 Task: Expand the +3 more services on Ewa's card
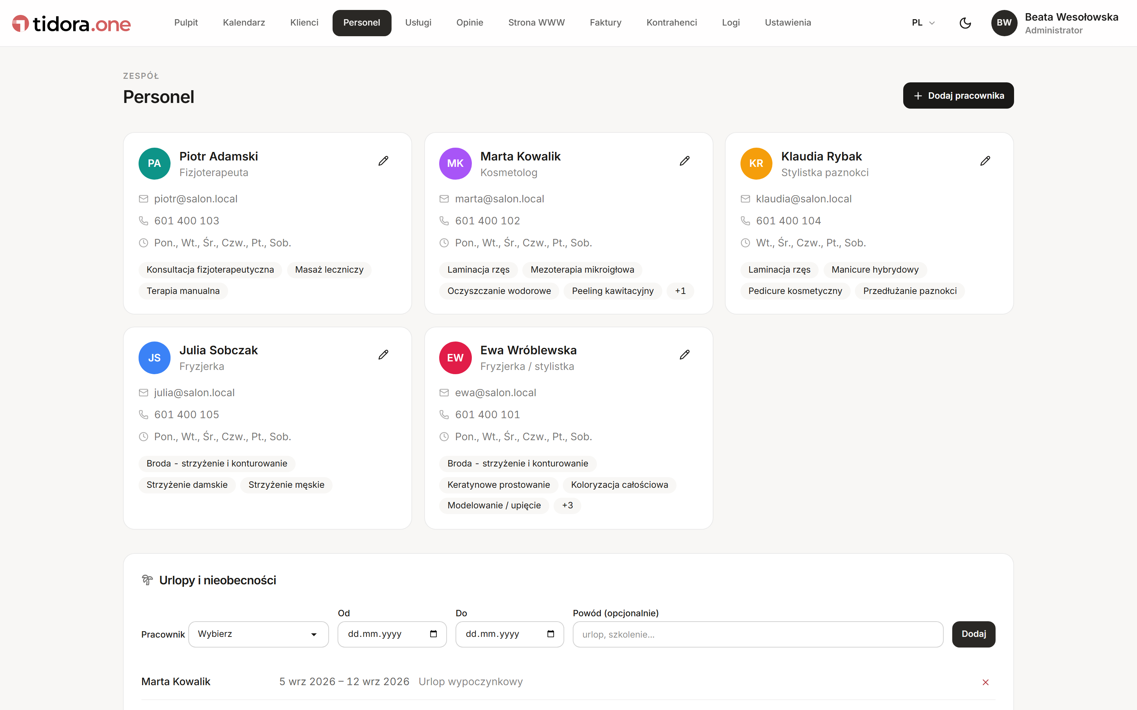click(x=567, y=505)
